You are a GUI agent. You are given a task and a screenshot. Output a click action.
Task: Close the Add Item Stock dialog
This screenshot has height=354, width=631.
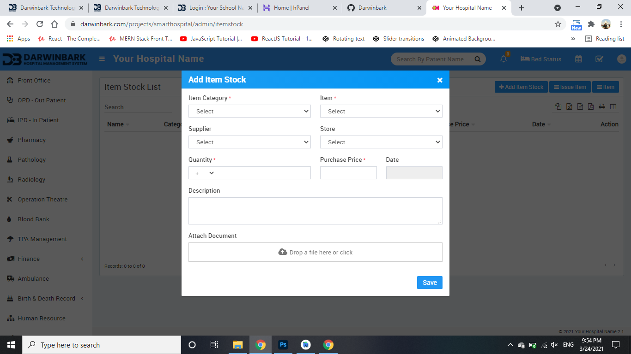pyautogui.click(x=440, y=80)
